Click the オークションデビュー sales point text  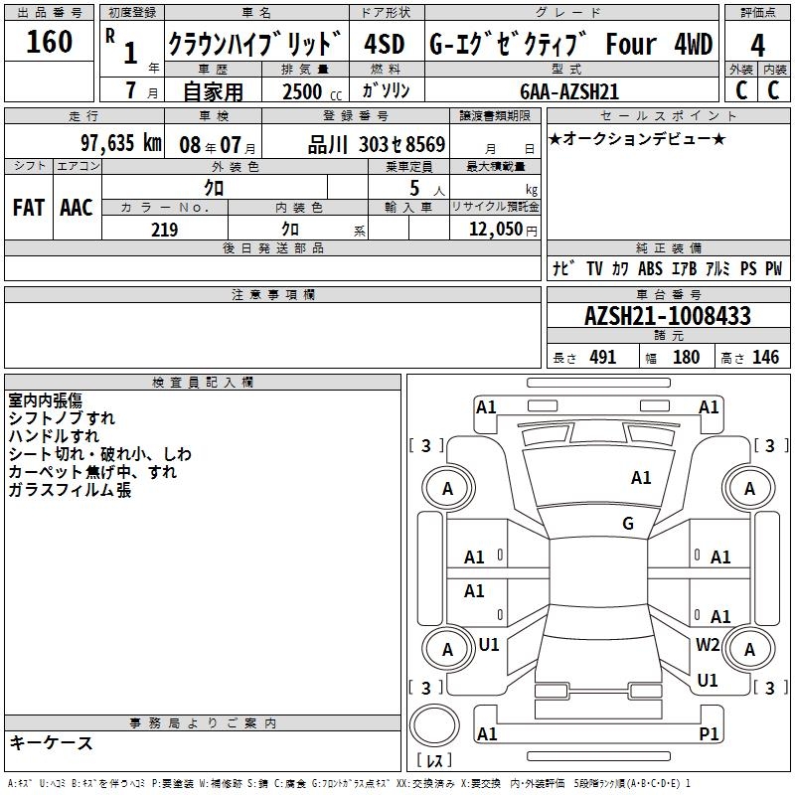tap(637, 138)
